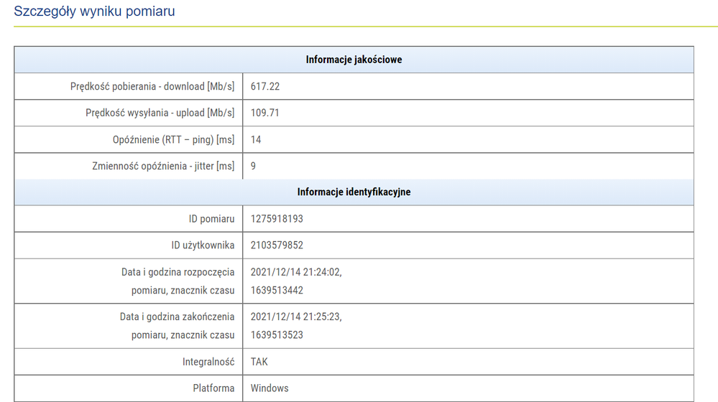Select the 'Windows' platform value
The image size is (718, 402).
270,388
